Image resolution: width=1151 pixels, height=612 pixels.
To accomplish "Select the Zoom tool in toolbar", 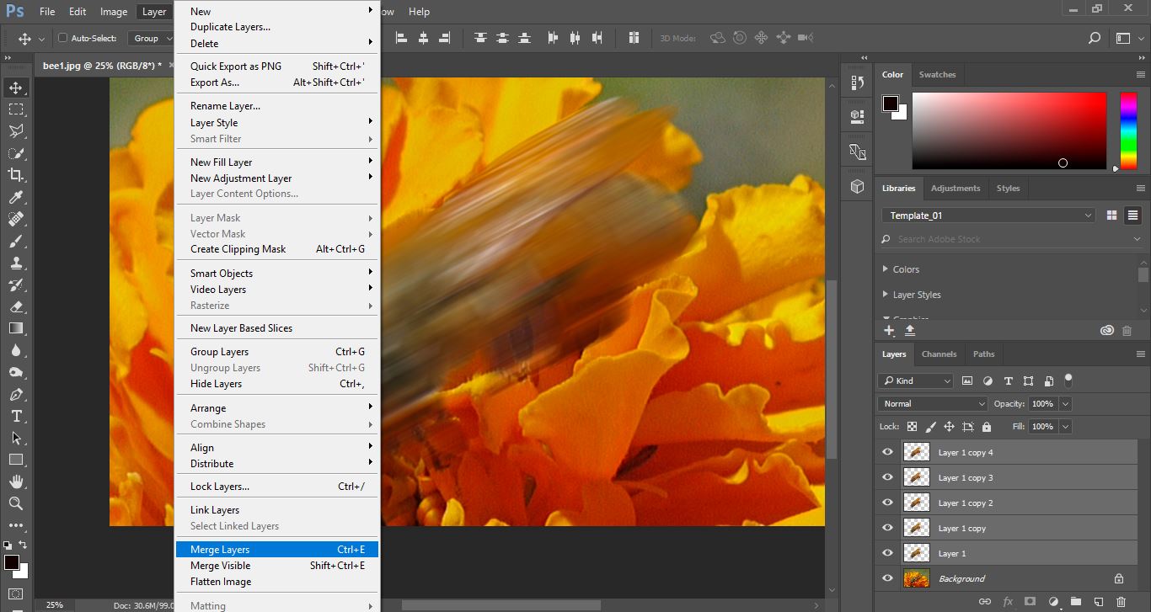I will (15, 503).
